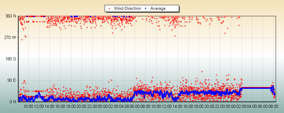Click the 360 N axis label
The width and height of the screenshot is (284, 113).
pyautogui.click(x=11, y=16)
